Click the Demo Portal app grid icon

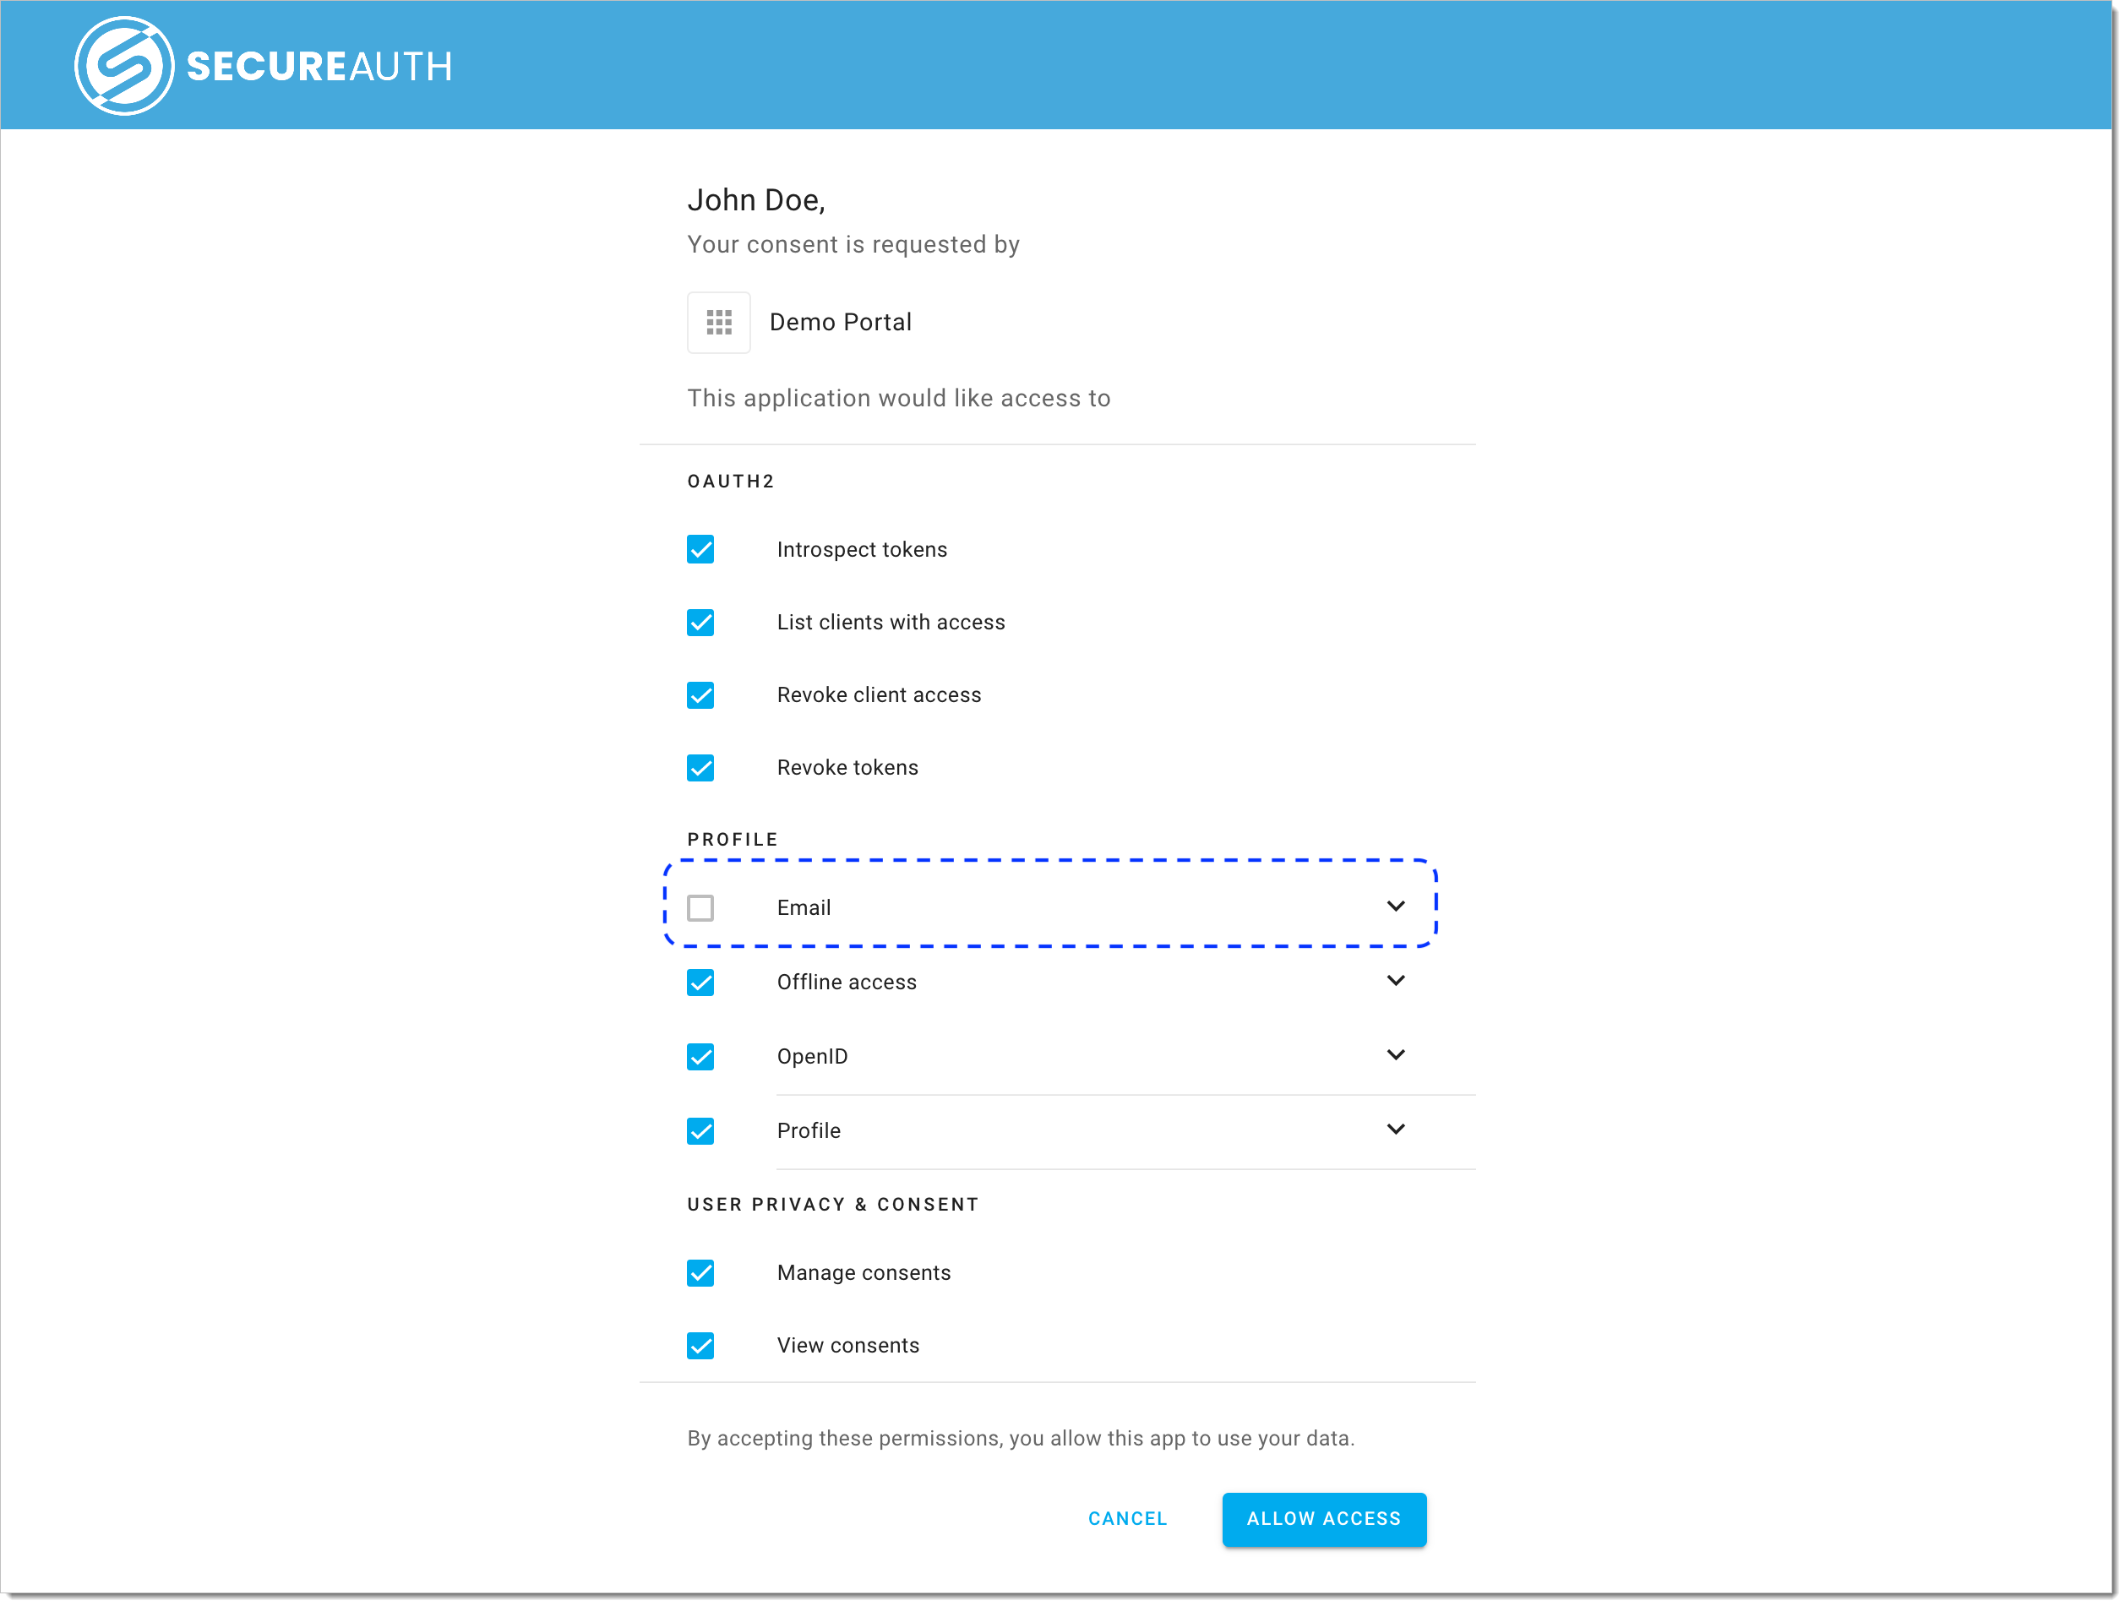coord(718,323)
